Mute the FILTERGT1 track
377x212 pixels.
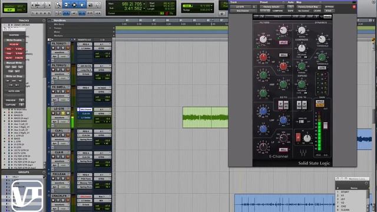(68, 48)
